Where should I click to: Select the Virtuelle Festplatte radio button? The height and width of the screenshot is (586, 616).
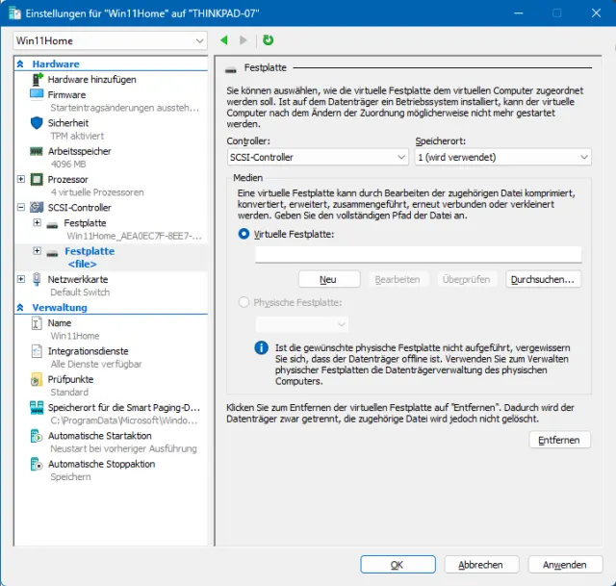243,235
